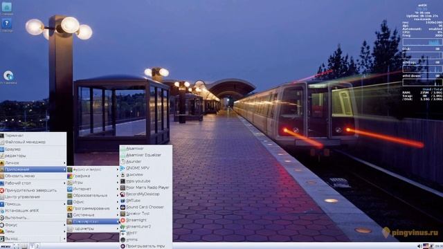Expand the Личное submenu arrow

coord(64,163)
